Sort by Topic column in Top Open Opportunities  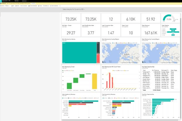(x=144, y=70)
